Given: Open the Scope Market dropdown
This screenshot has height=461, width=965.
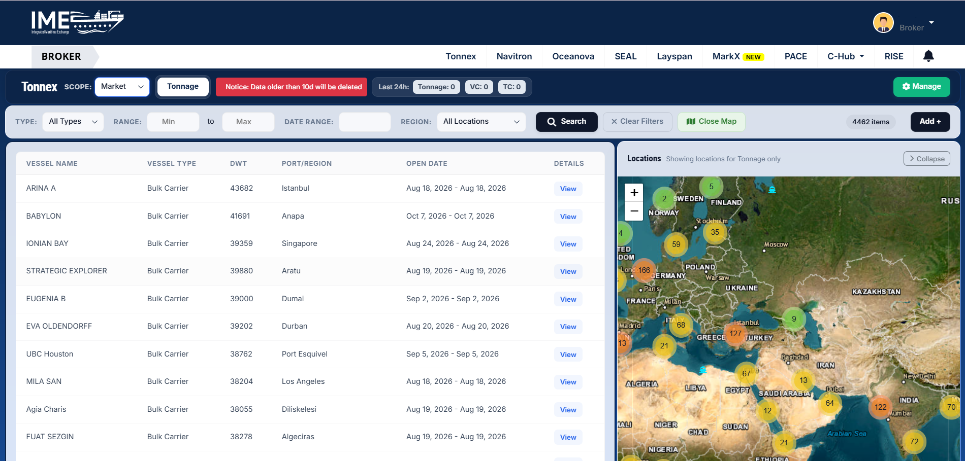Looking at the screenshot, I should [x=122, y=87].
